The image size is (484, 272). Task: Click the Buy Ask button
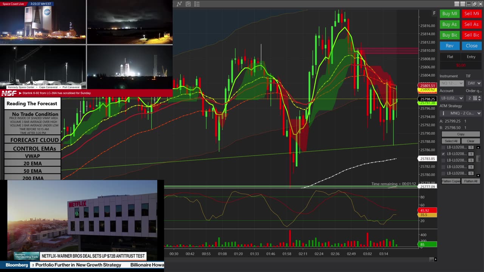[450, 24]
